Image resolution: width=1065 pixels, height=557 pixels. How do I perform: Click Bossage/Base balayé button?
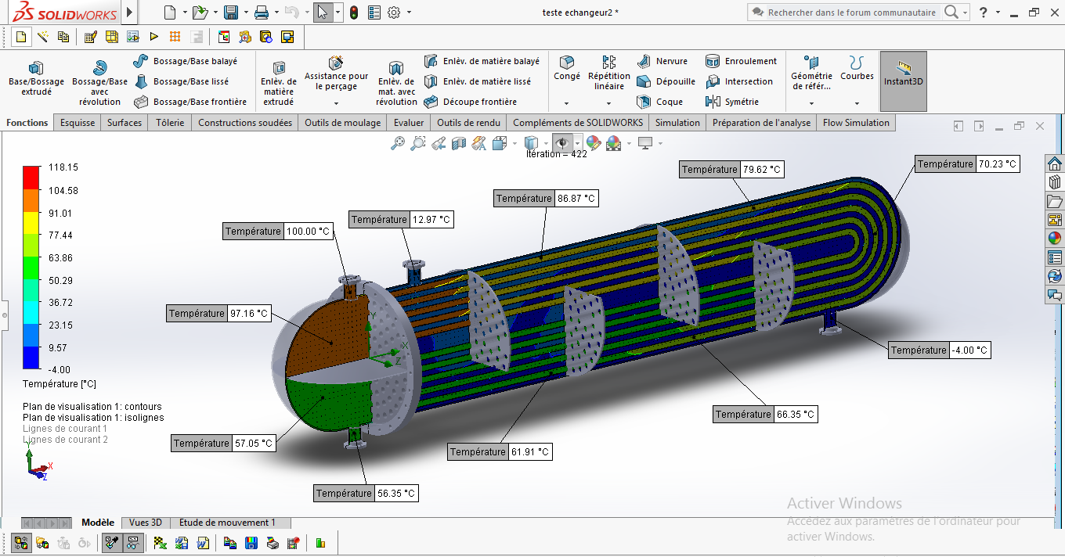[186, 61]
